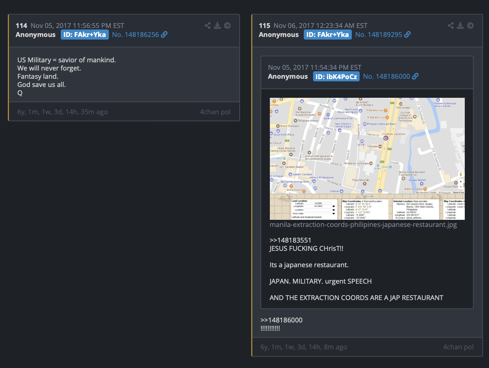Open the Manila map image thumbnail

coord(367,159)
